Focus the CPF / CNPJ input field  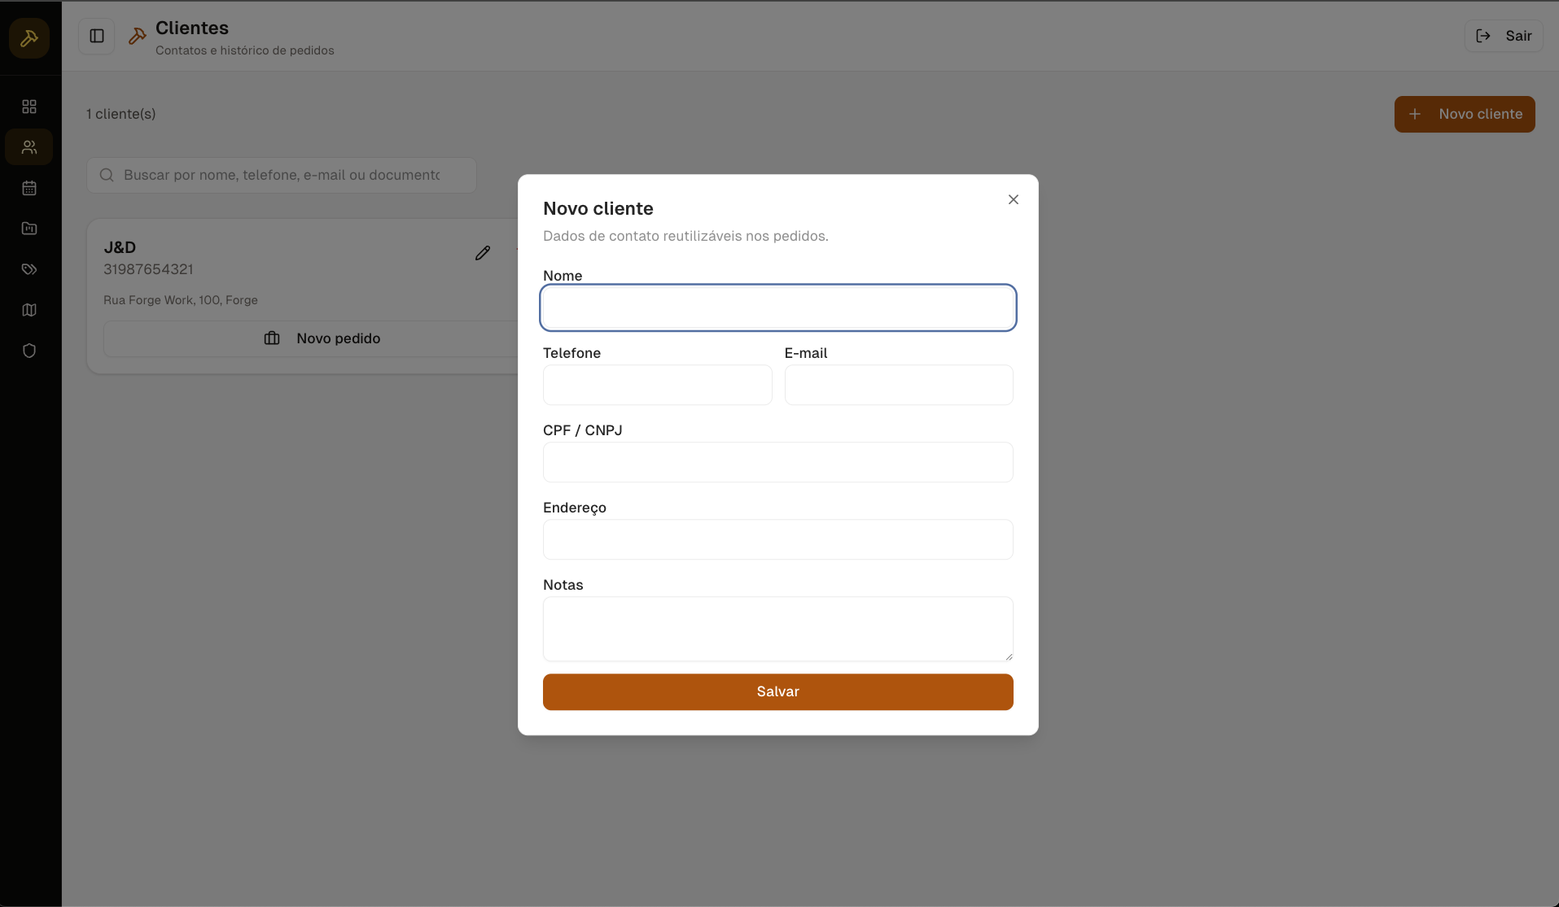(778, 462)
